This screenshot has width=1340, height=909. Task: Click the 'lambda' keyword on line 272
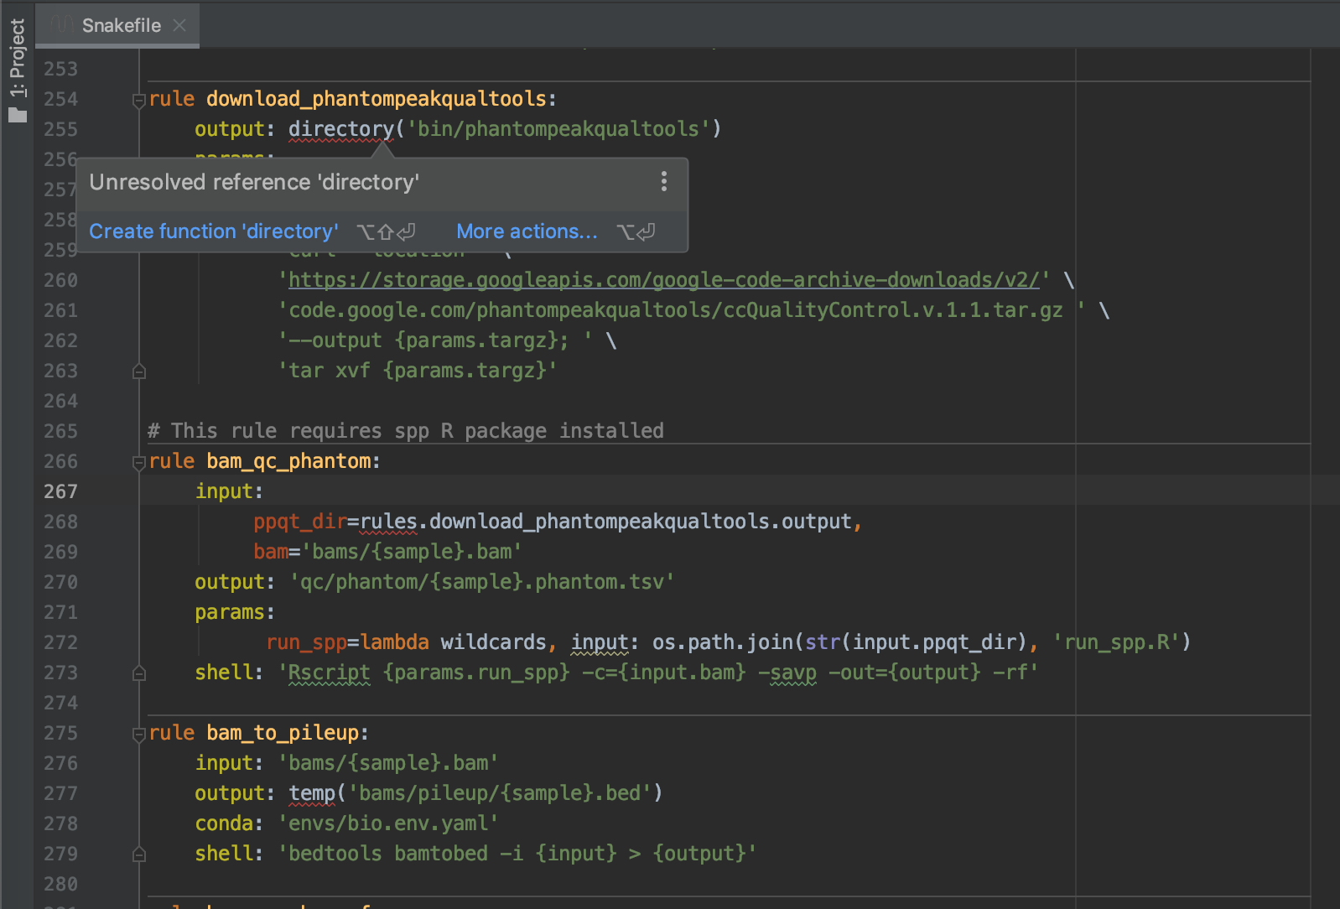(x=394, y=642)
